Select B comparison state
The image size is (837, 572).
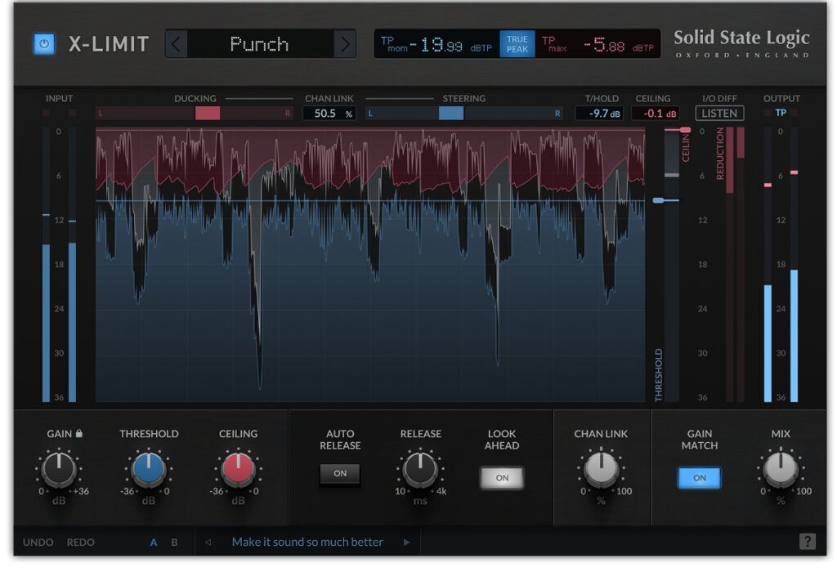175,542
